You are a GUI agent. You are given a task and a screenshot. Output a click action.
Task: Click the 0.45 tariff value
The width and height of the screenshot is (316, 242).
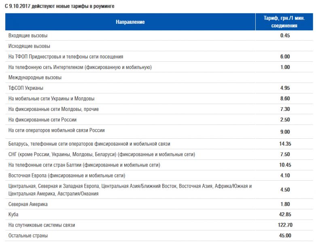tap(285, 35)
